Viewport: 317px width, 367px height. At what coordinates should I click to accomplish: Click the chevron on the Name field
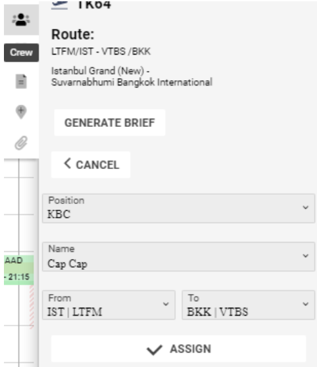click(306, 256)
